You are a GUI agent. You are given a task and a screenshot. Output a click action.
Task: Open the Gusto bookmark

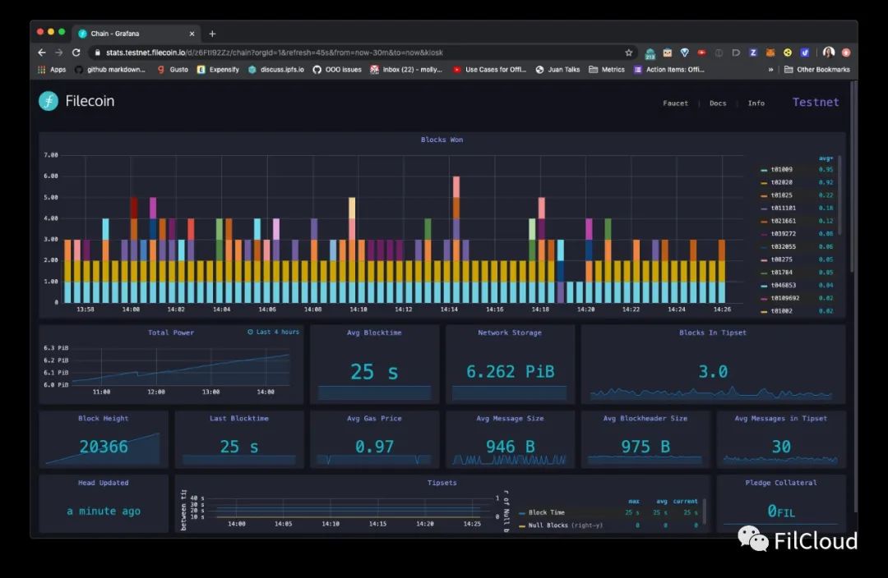tap(173, 70)
